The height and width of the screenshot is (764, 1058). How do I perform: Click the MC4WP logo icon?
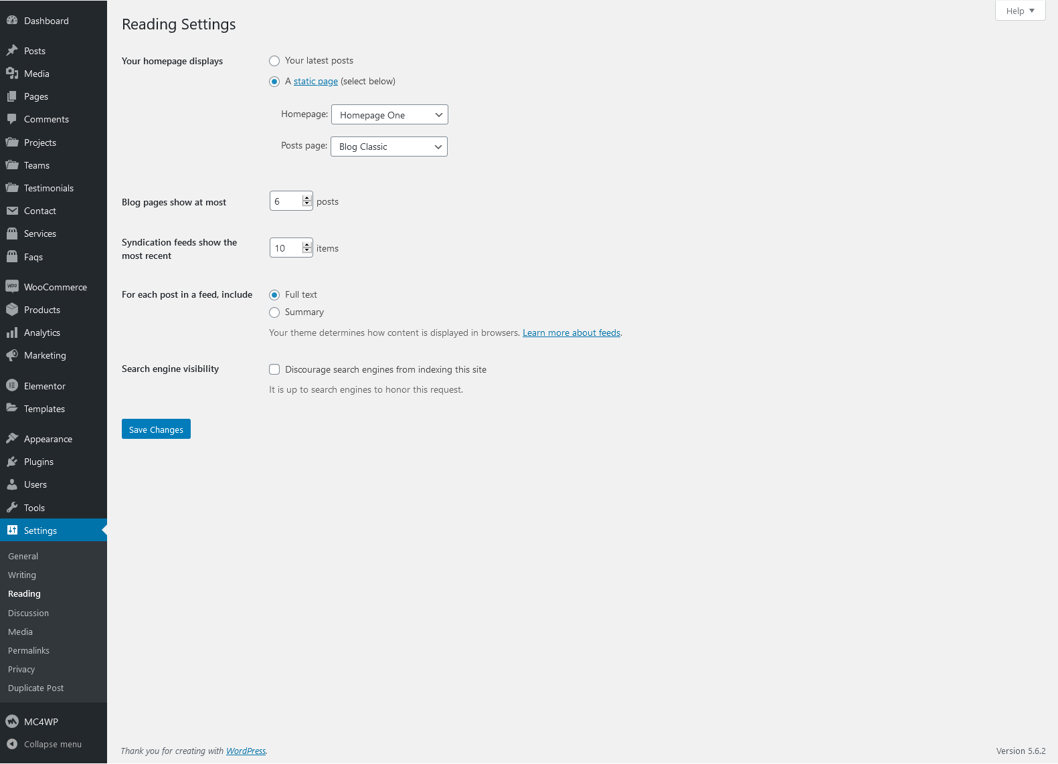[x=12, y=722]
